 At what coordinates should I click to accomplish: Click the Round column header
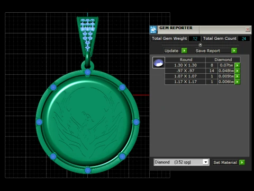[x=186, y=59]
